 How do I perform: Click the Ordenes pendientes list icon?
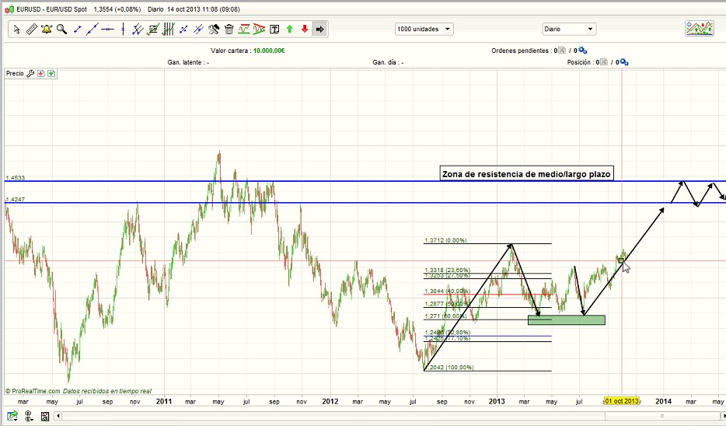tap(562, 51)
